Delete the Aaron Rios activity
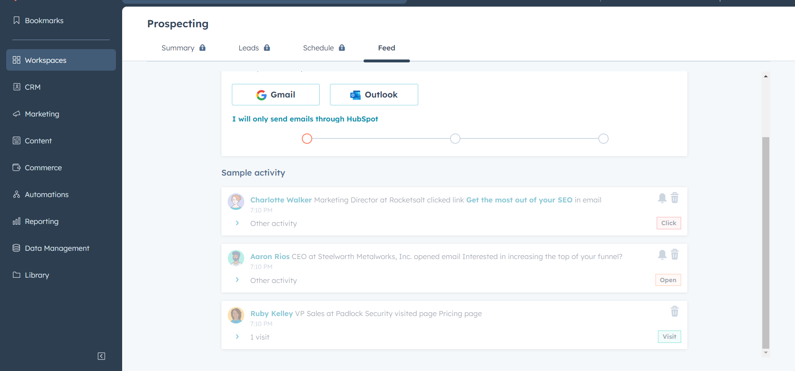The image size is (795, 371). (675, 254)
